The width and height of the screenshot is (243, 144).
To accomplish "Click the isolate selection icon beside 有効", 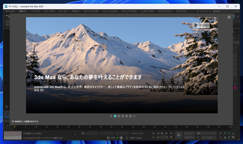I will pyautogui.click(x=121, y=138).
